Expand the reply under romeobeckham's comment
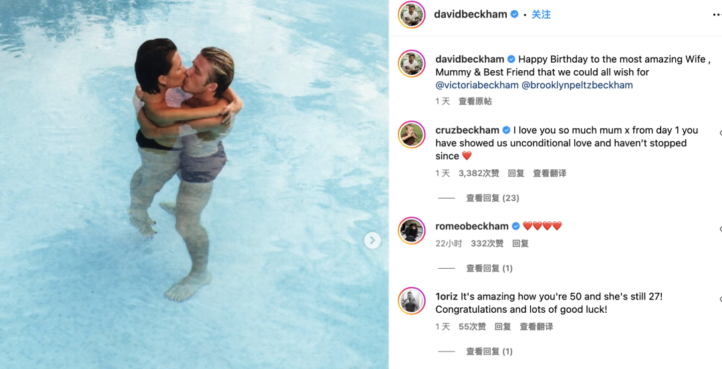 (489, 268)
